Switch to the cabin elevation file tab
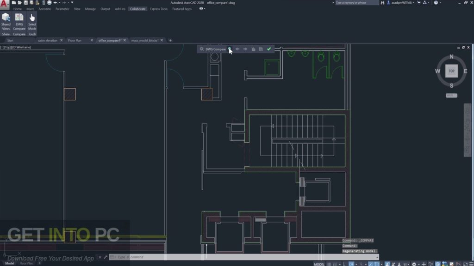 coord(48,40)
